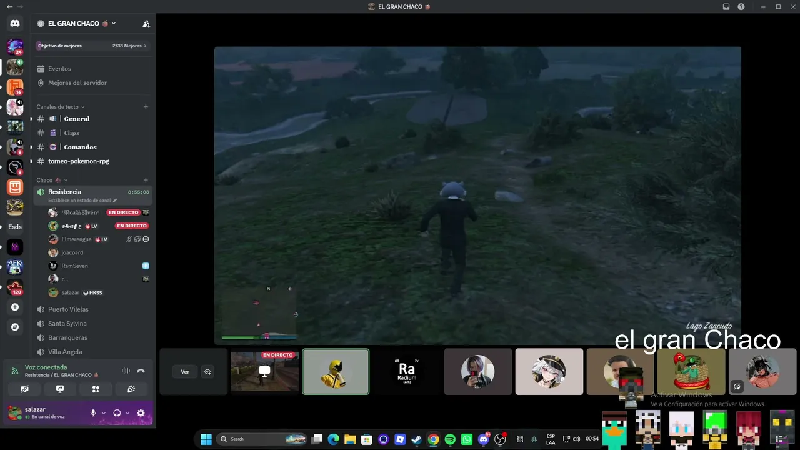Go back with the title bar arrow
This screenshot has width=800, height=450.
click(x=9, y=6)
